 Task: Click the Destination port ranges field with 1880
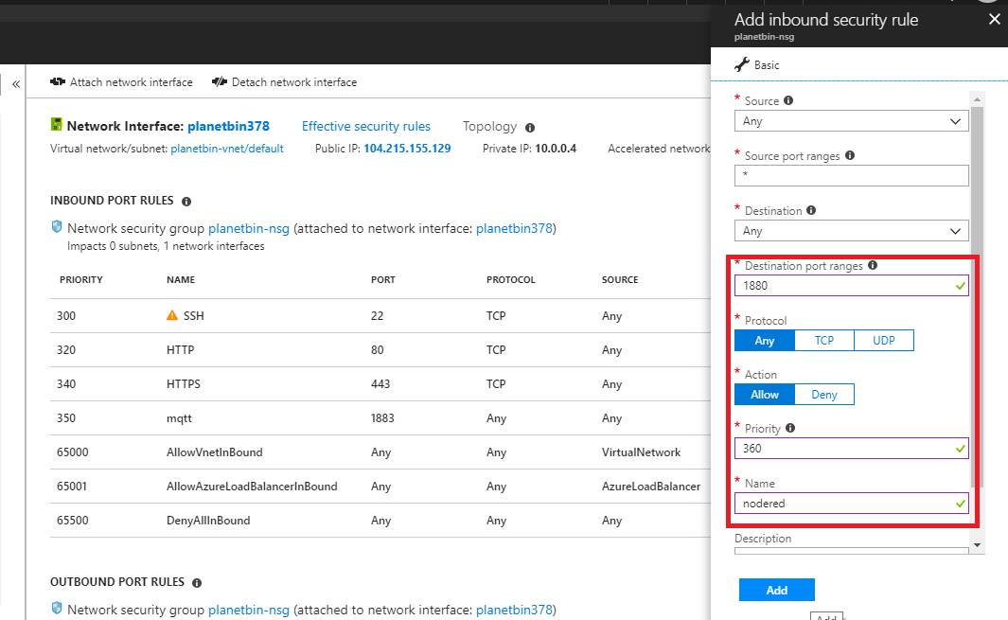click(851, 286)
